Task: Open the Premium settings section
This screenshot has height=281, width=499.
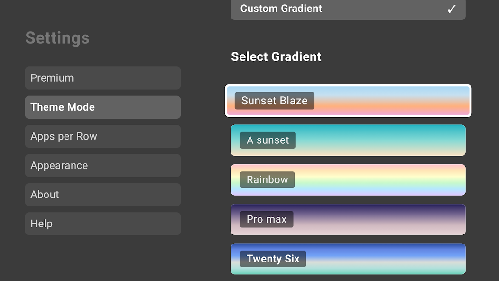Action: [x=102, y=78]
